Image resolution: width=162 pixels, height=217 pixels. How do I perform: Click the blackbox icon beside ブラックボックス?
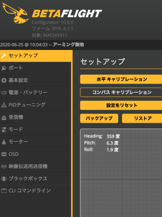pyautogui.click(x=4, y=179)
